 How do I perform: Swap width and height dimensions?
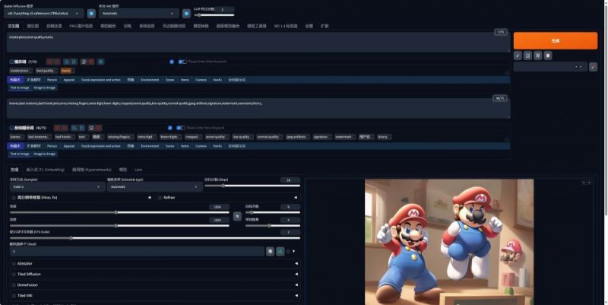(237, 216)
